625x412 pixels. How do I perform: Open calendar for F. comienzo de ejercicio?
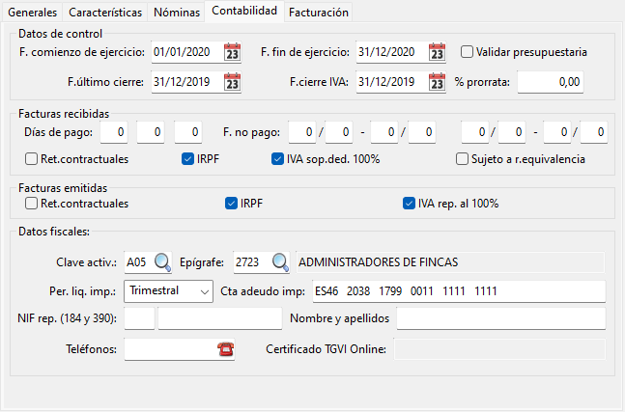tap(232, 52)
